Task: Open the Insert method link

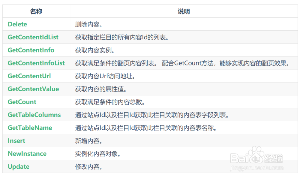Action: 16,141
